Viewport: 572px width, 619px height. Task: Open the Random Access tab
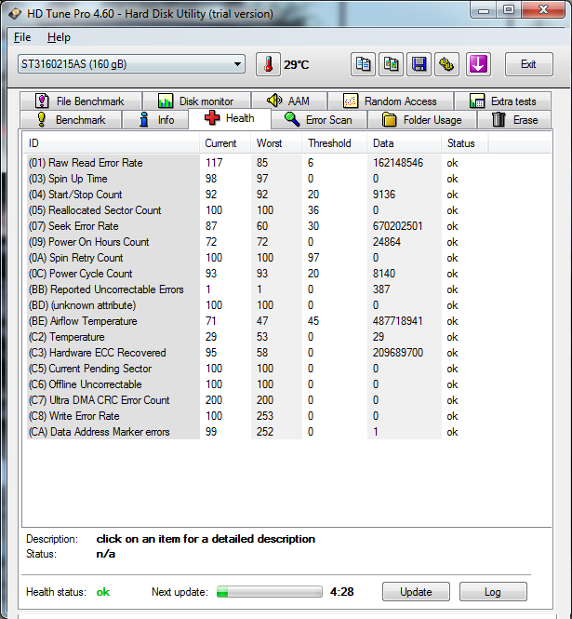click(390, 101)
